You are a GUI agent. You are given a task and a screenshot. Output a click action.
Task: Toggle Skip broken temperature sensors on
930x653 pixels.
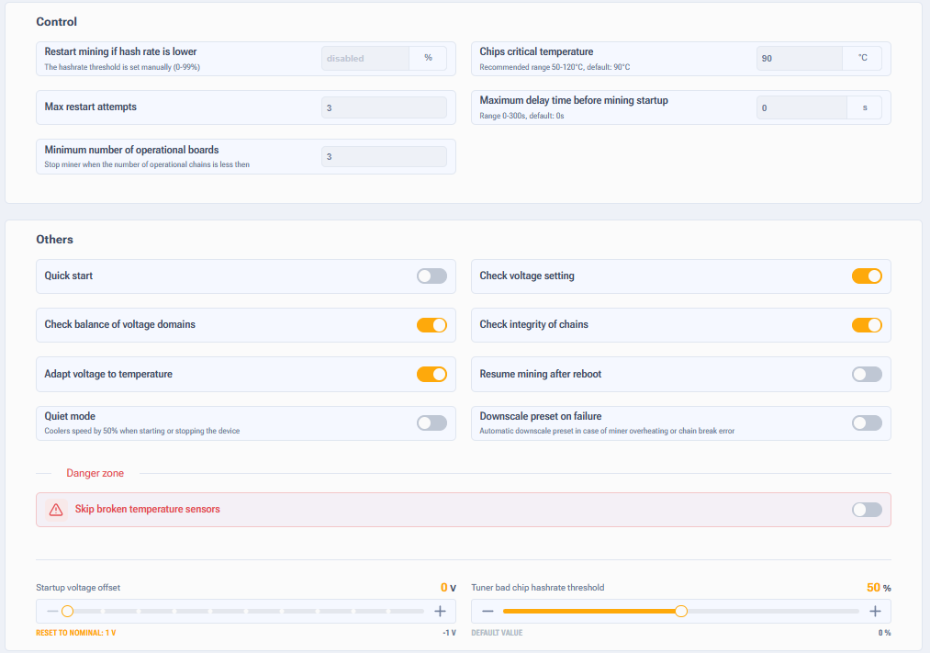tap(867, 510)
